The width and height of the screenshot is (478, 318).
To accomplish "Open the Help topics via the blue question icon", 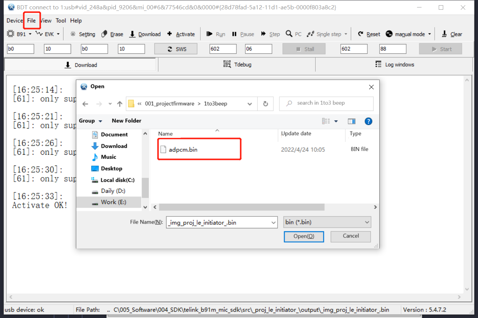I will point(368,121).
